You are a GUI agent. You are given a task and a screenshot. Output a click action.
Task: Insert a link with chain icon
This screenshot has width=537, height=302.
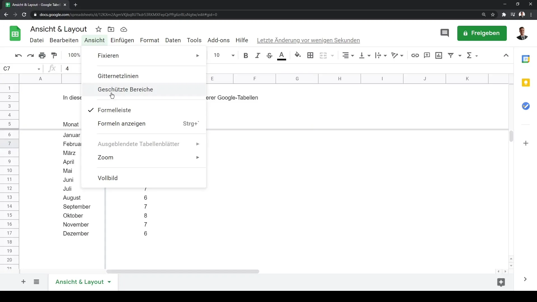pyautogui.click(x=415, y=55)
